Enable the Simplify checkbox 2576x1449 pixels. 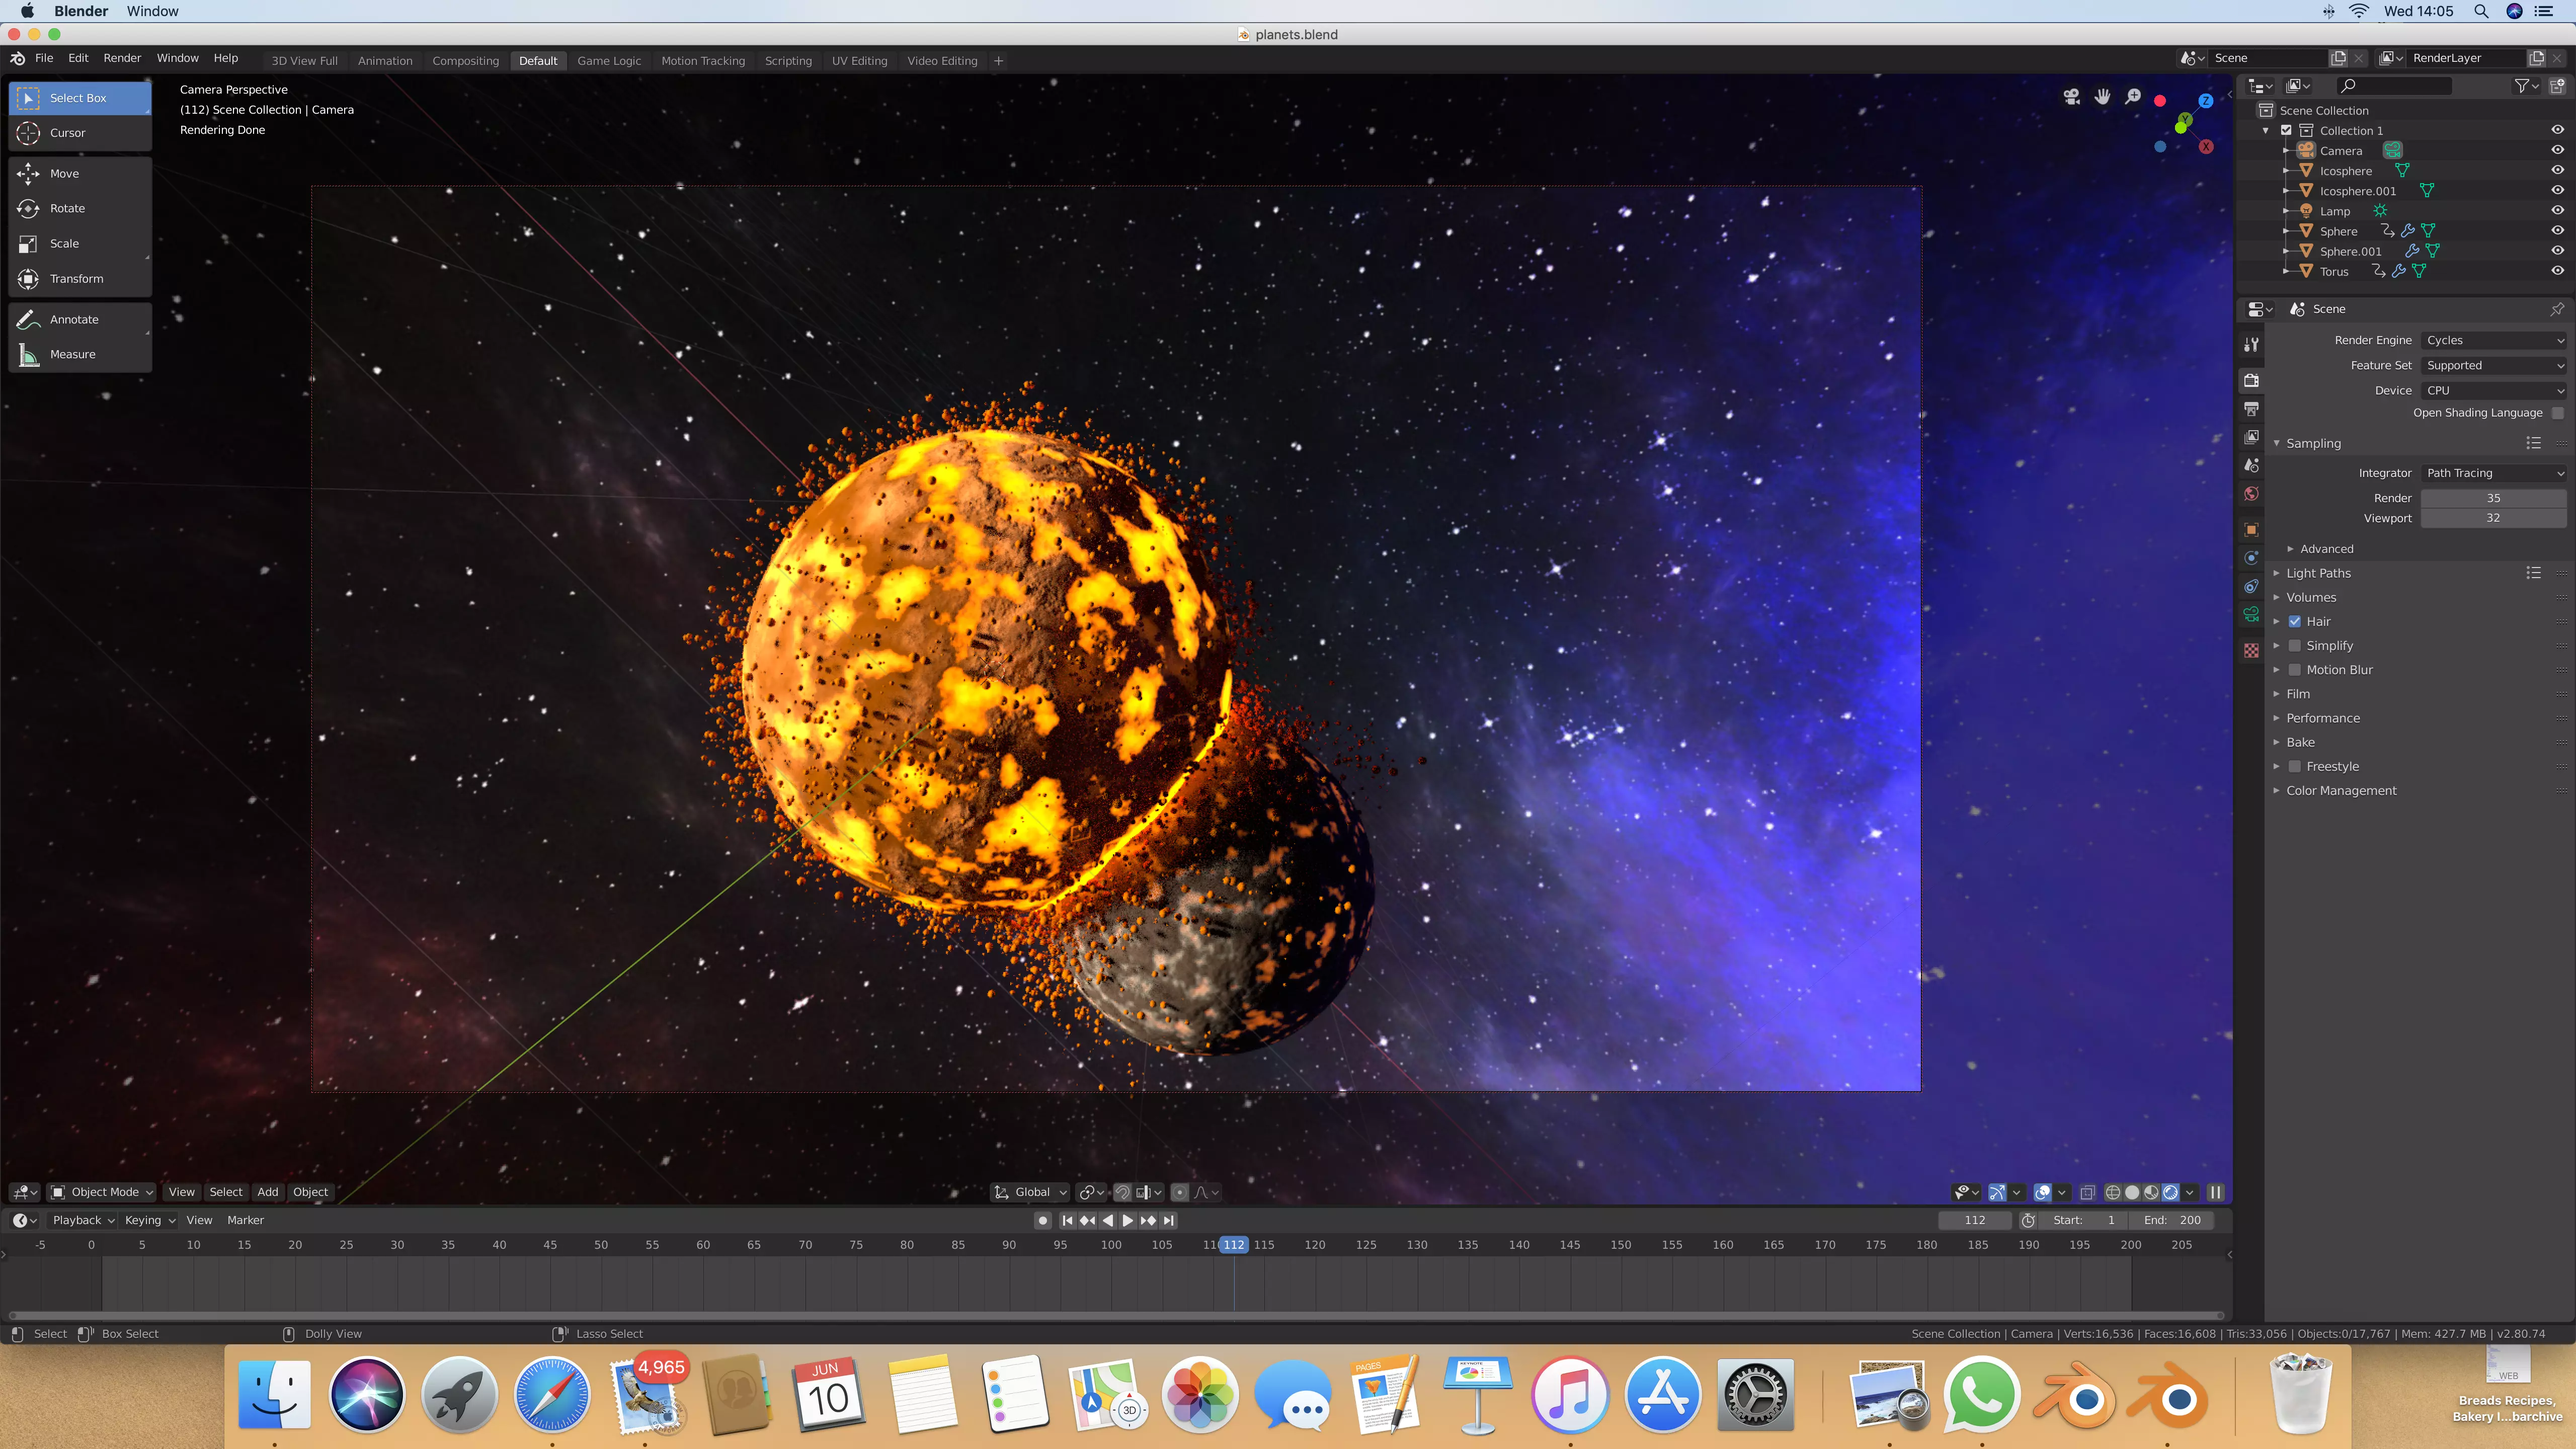[2294, 646]
